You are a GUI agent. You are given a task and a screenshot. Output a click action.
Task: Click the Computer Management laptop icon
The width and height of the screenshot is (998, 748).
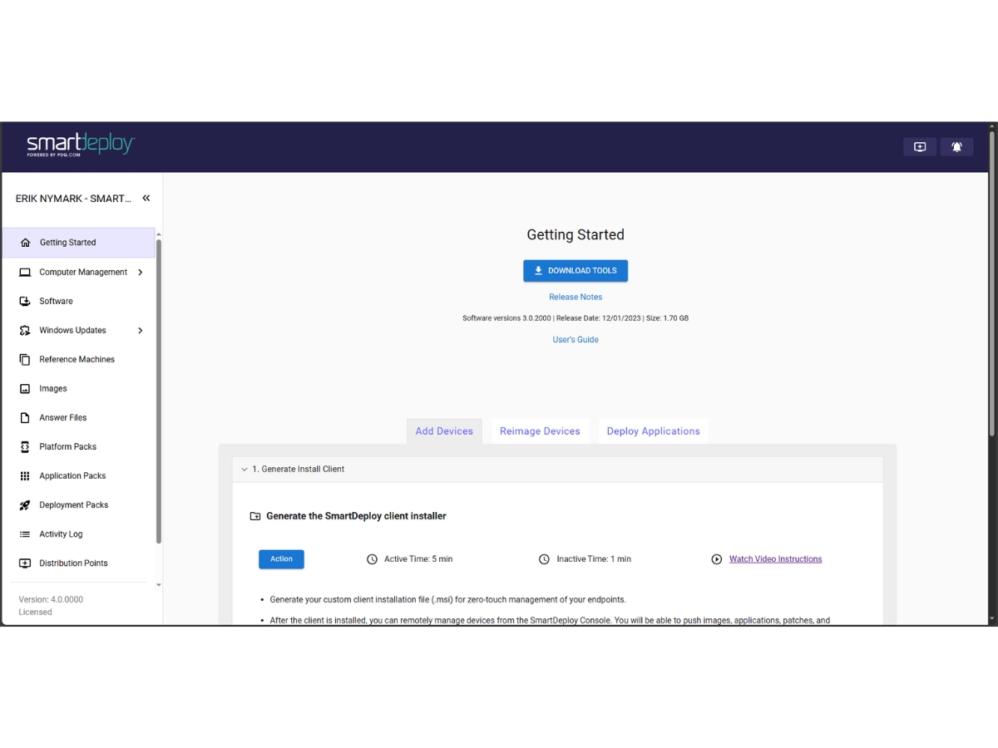(25, 272)
